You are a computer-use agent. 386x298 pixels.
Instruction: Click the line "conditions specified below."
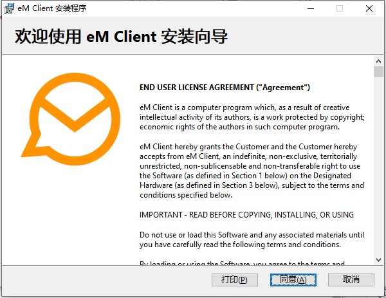186,195
